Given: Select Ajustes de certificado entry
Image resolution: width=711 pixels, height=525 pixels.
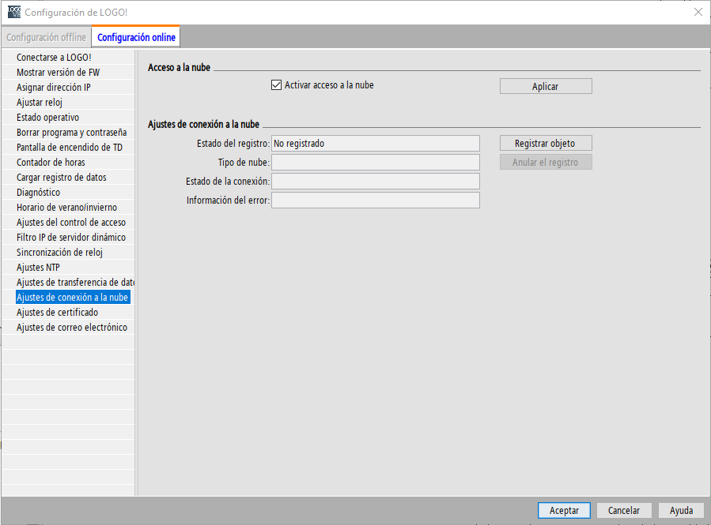Looking at the screenshot, I should pyautogui.click(x=57, y=313).
